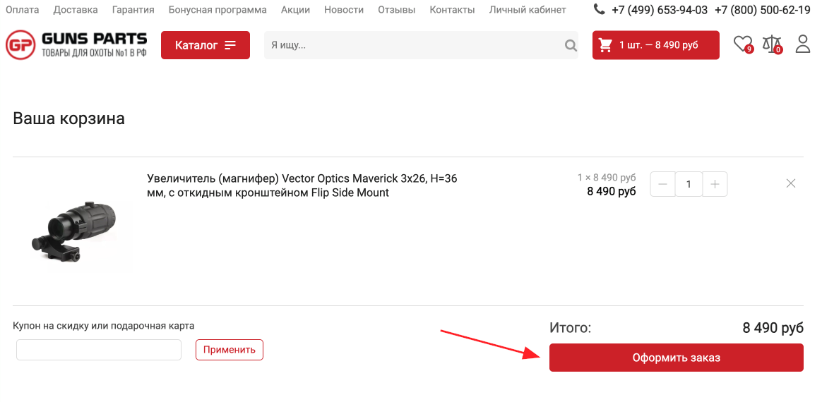This screenshot has height=402, width=822.
Task: Increase quantity with the plus button
Action: click(x=715, y=184)
